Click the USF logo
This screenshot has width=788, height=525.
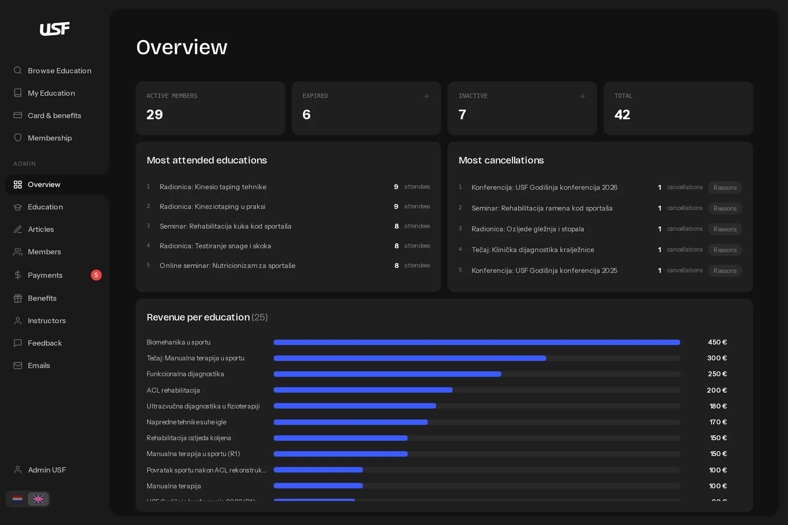55,29
